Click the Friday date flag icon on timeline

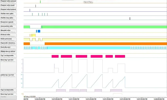point(24,96)
